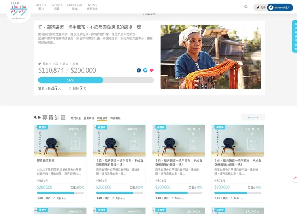
Task: Open the ABOUT menu item
Action: [41, 7]
